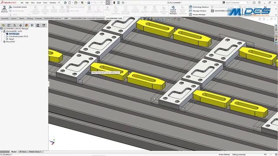
Task: Open the Technology Database
Action: click(199, 7)
